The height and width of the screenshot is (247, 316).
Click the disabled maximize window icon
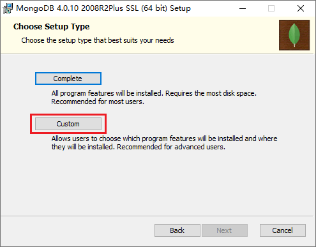click(x=271, y=8)
